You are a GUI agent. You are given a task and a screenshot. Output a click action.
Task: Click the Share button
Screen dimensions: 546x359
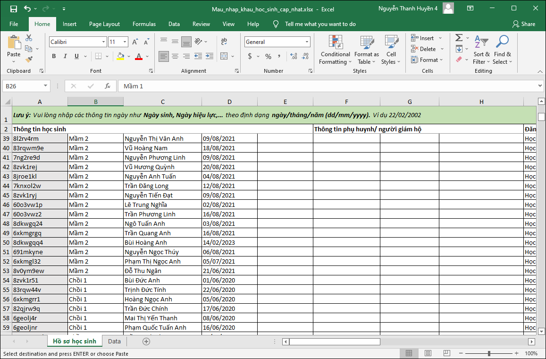pos(524,24)
